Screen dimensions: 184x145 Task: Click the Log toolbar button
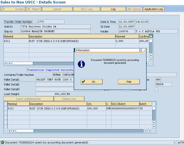click(113, 9)
